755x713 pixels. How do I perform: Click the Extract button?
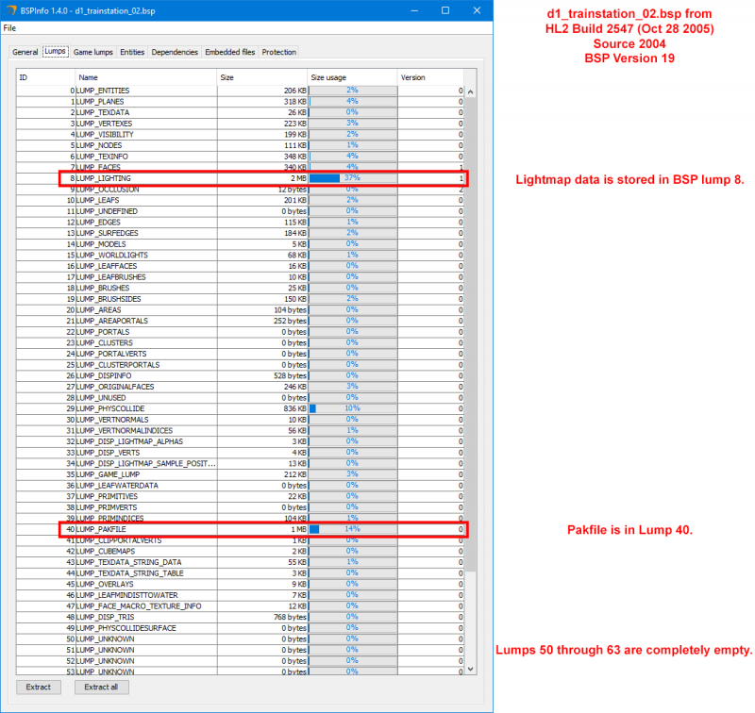coord(38,687)
